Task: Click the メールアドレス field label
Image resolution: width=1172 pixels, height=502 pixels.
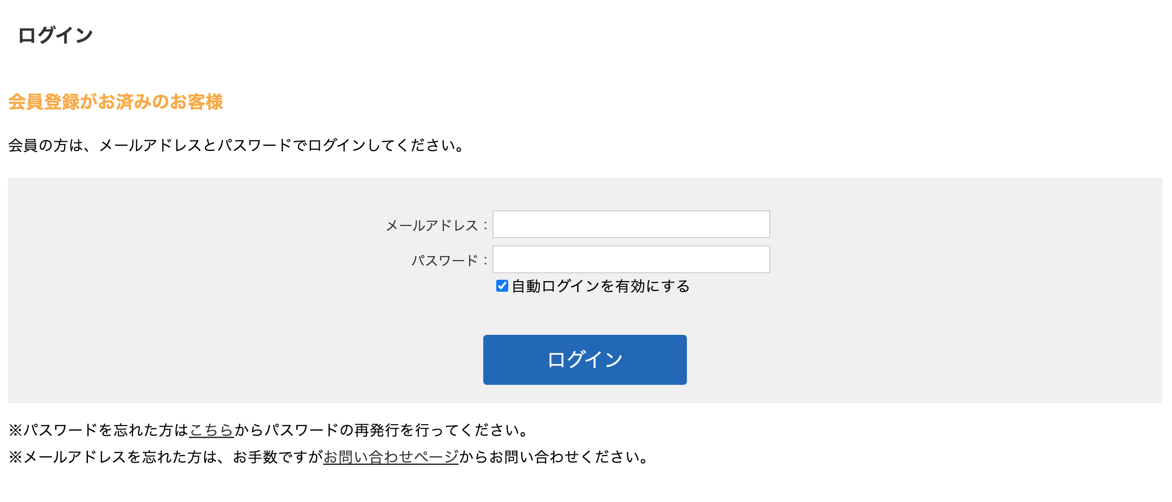Action: tap(432, 226)
